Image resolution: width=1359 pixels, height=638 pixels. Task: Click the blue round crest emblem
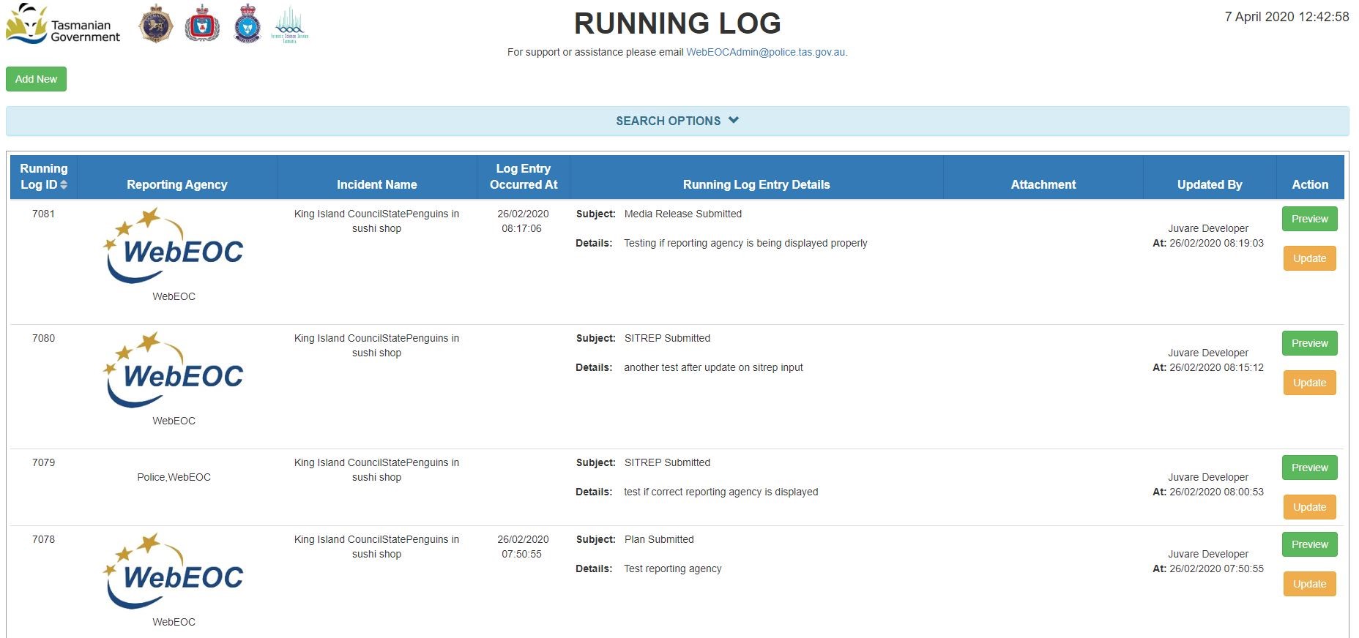coord(247,24)
